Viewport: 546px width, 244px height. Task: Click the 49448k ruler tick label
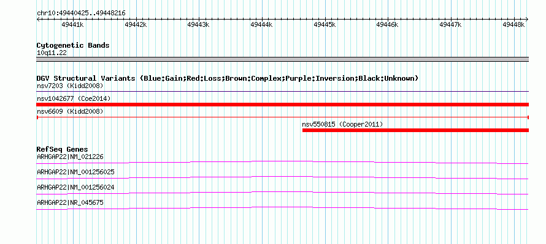pos(513,24)
